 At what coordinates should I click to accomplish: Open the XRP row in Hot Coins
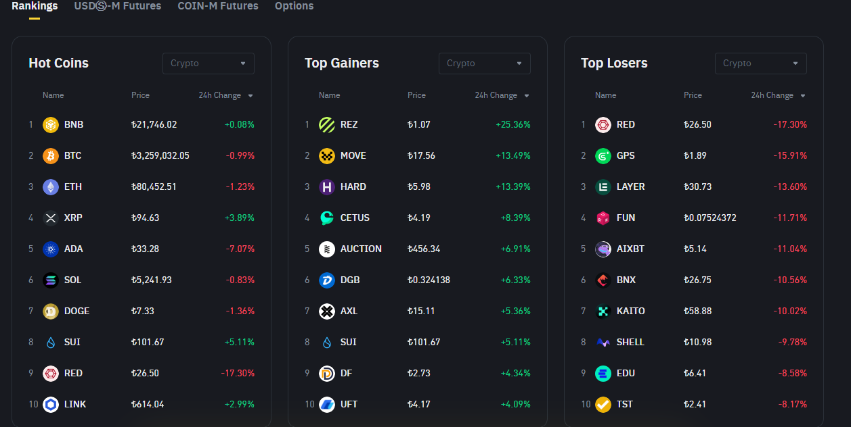73,218
